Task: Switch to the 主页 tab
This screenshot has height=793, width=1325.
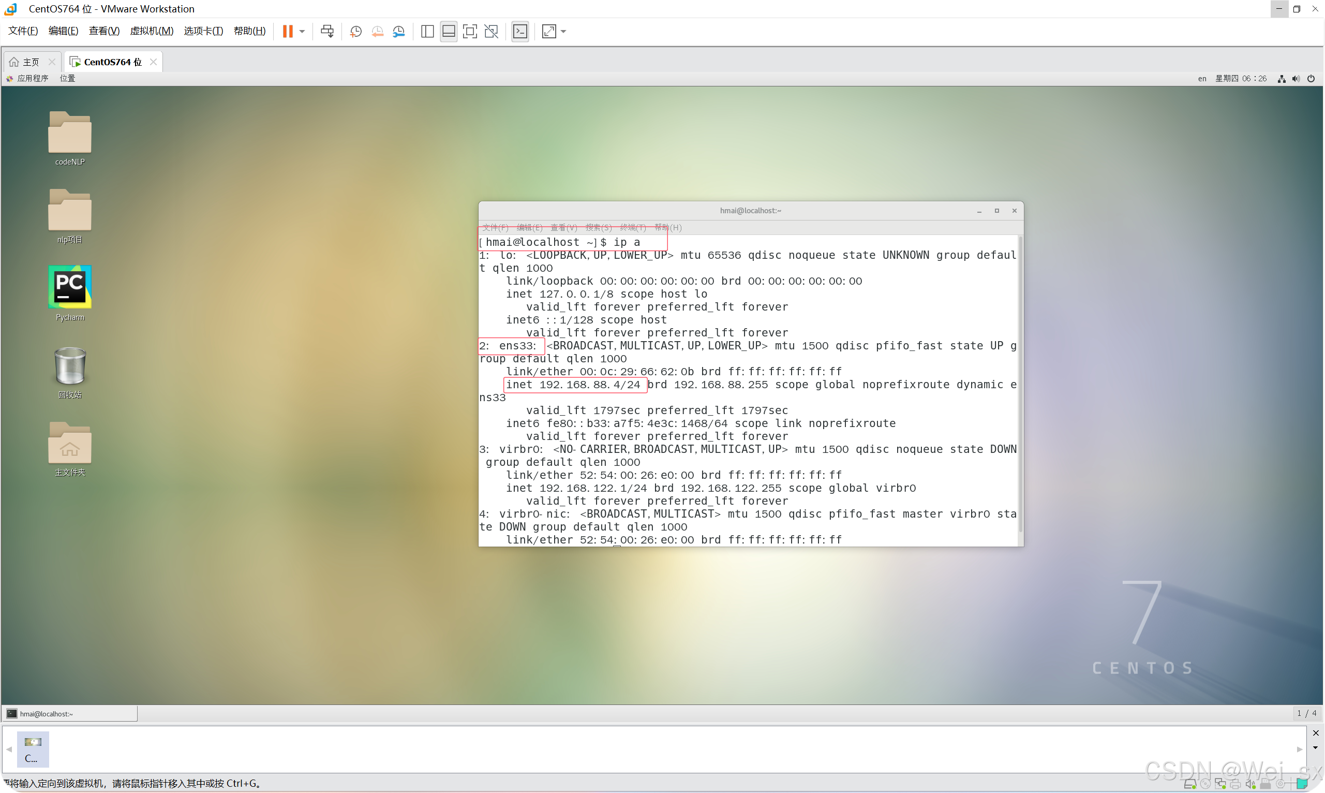Action: (x=31, y=62)
